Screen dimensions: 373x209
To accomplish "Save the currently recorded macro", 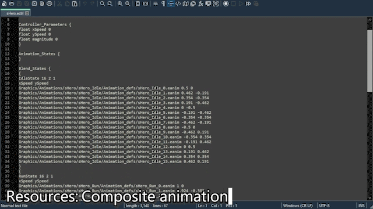I will pyautogui.click(x=256, y=3).
